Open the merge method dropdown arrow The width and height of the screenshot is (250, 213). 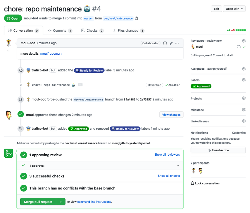pyautogui.click(x=61, y=202)
